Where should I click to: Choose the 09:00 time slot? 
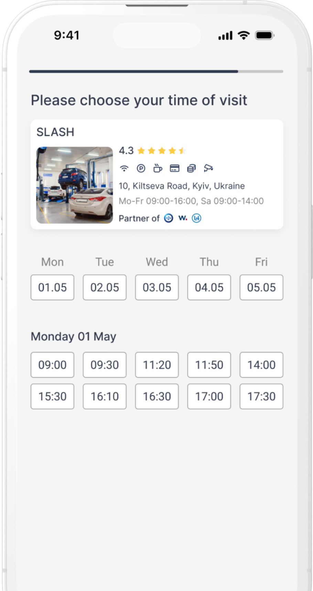(x=52, y=365)
